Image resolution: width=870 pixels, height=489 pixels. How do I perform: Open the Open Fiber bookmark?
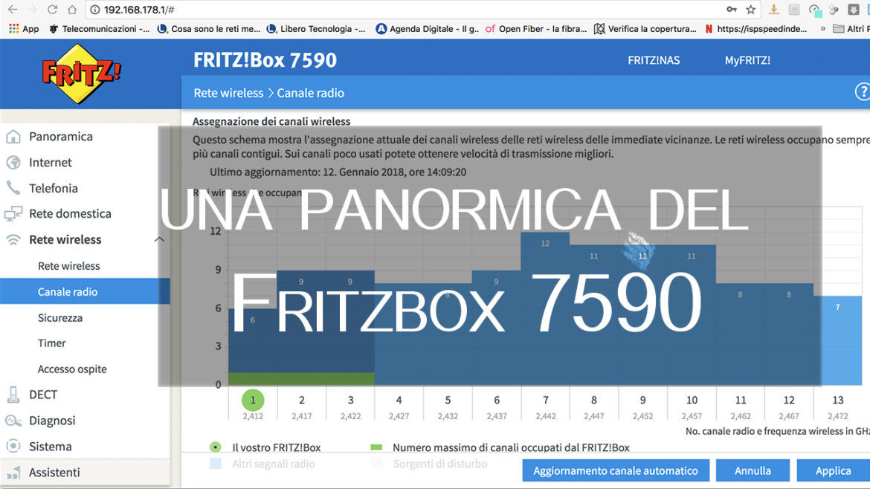[536, 29]
